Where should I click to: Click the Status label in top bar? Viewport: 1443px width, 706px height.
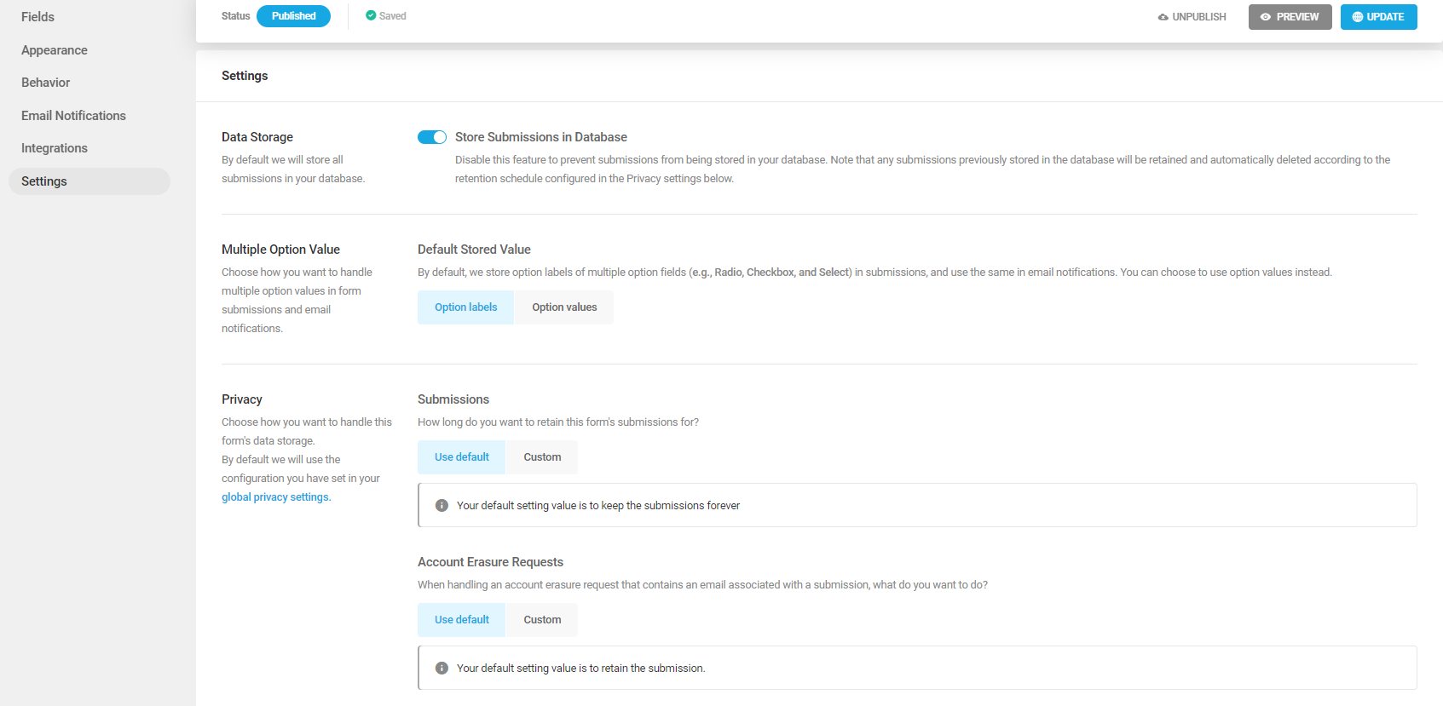[x=235, y=16]
